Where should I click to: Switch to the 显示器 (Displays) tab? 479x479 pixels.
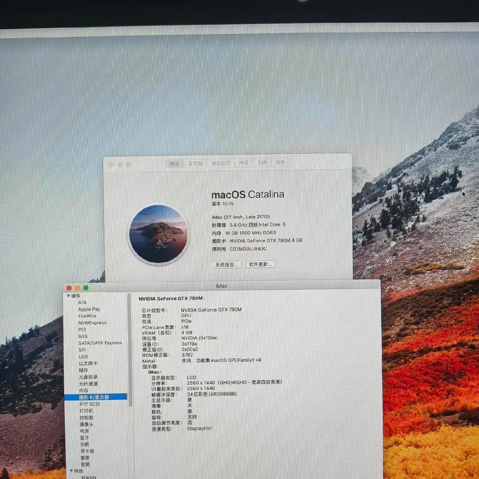coord(195,163)
